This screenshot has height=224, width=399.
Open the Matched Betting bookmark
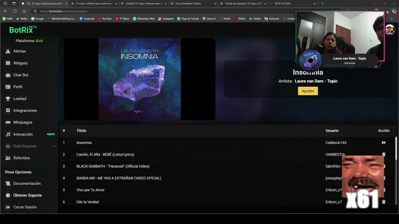tap(61, 19)
